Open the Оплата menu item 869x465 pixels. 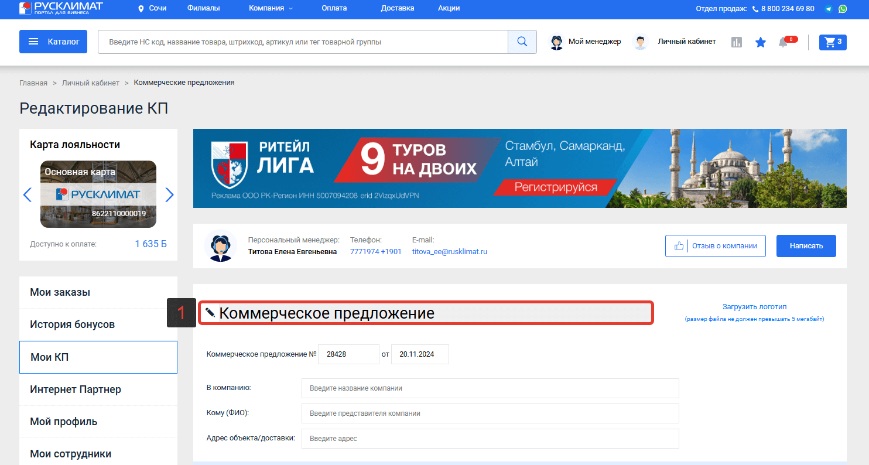[x=334, y=8]
